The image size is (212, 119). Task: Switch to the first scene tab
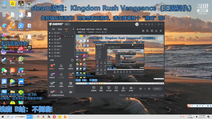pyautogui.click(x=54, y=29)
